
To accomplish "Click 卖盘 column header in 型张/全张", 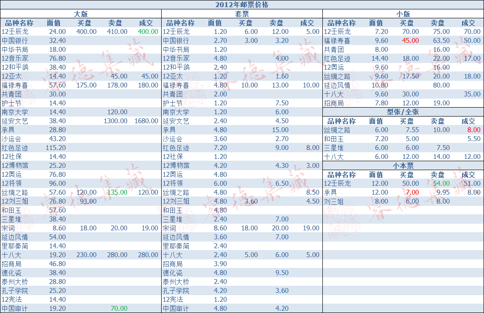I will 438,121.
